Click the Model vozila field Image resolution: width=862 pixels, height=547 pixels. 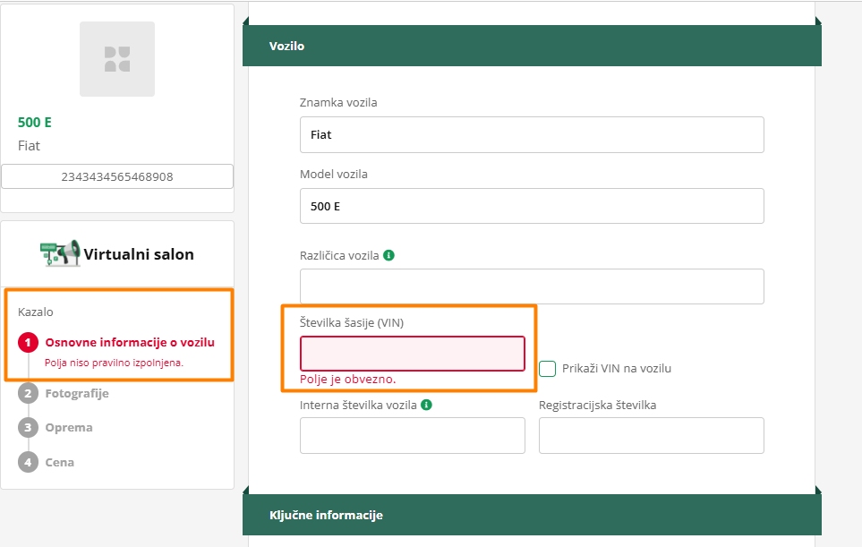pos(532,206)
